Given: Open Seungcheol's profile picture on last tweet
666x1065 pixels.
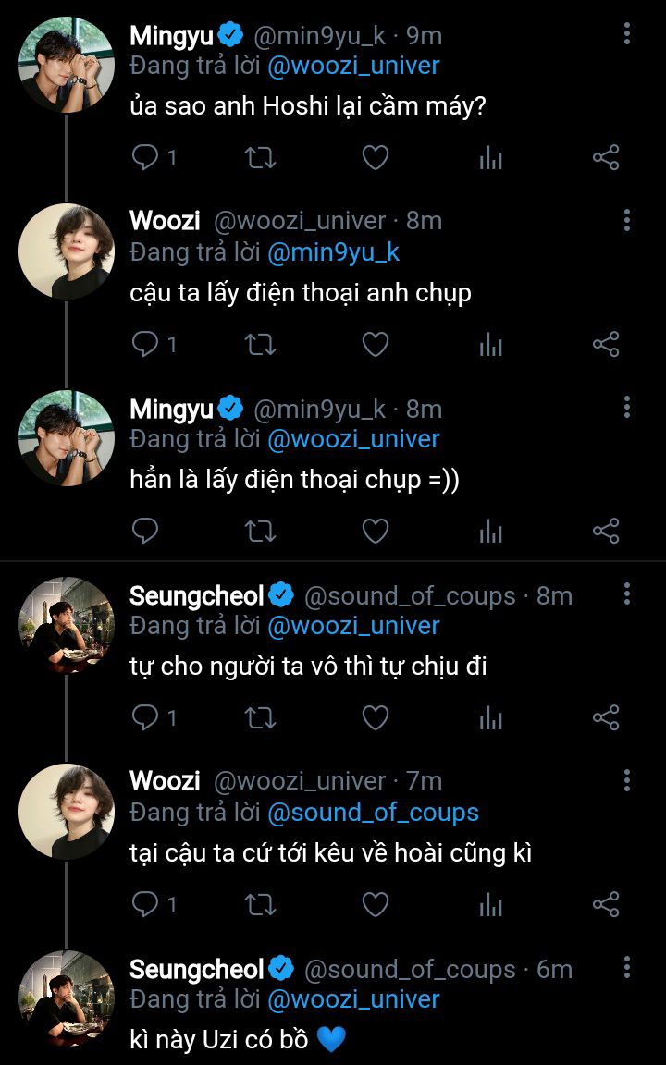Looking at the screenshot, I should (67, 998).
